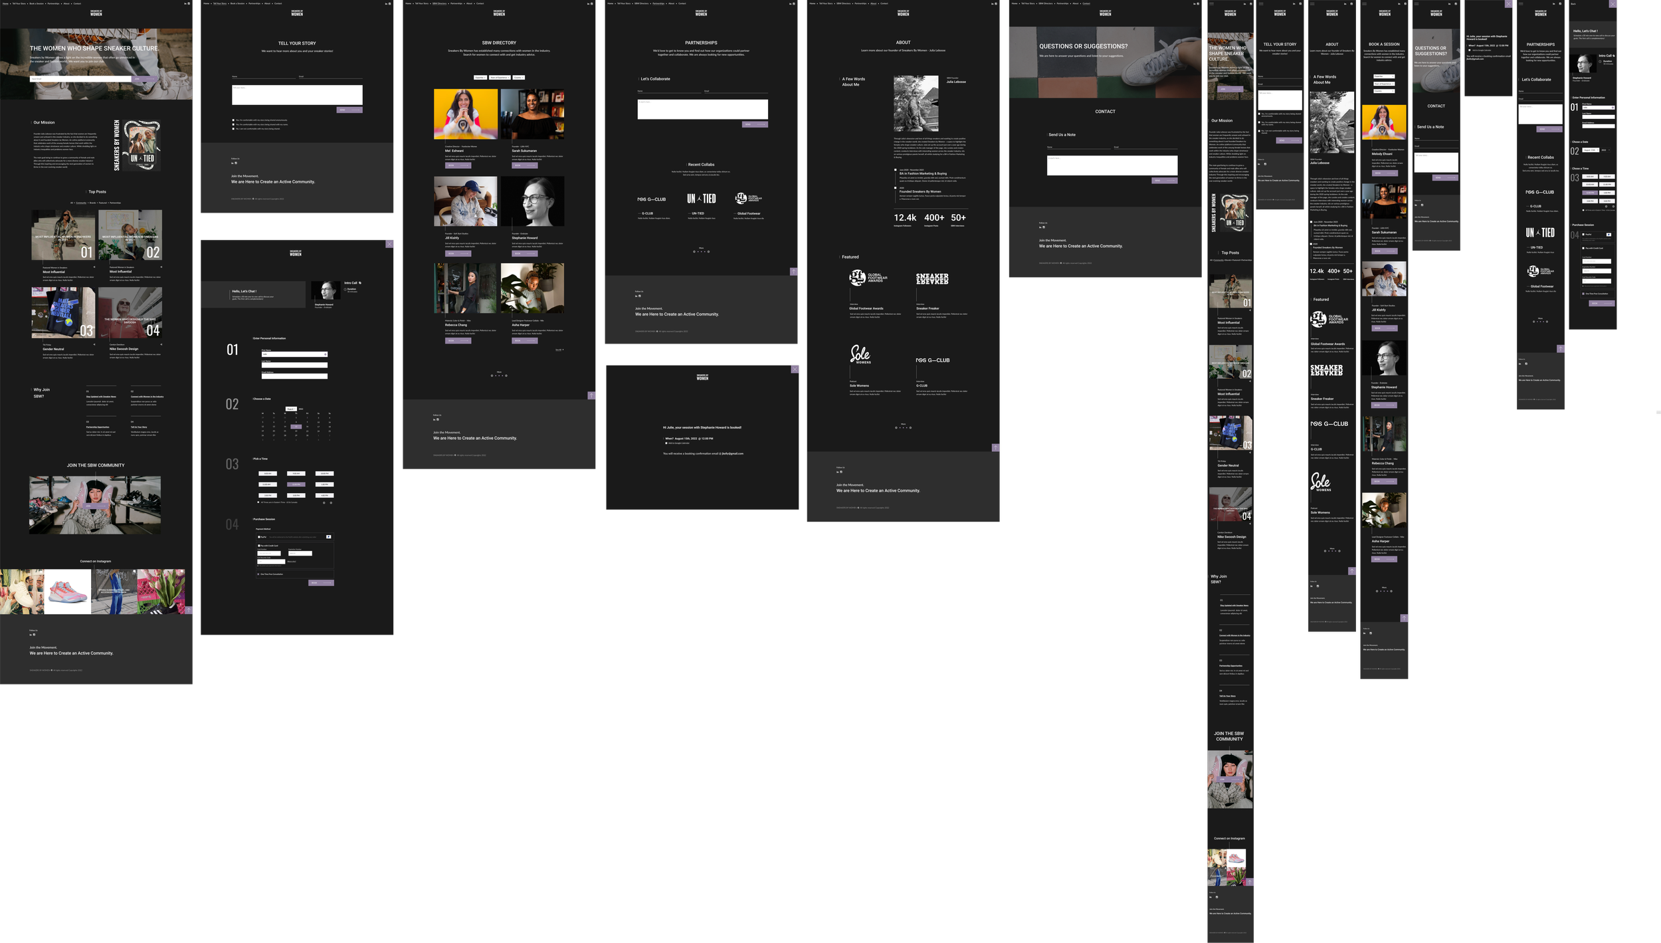Select the Pay with Credit Card payment option

click(259, 546)
